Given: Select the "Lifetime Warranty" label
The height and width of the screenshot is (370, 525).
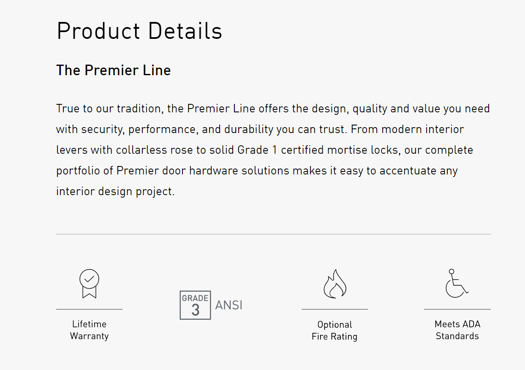Looking at the screenshot, I should click(x=89, y=330).
